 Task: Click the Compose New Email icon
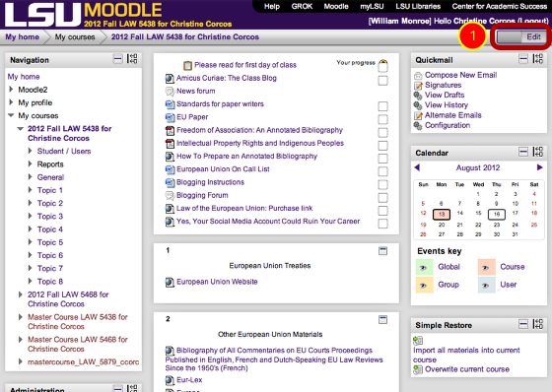click(418, 75)
